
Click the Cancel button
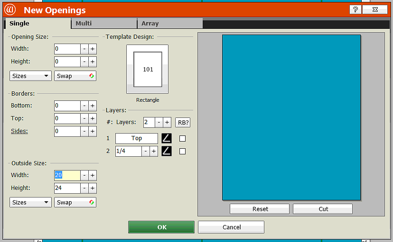(231, 227)
